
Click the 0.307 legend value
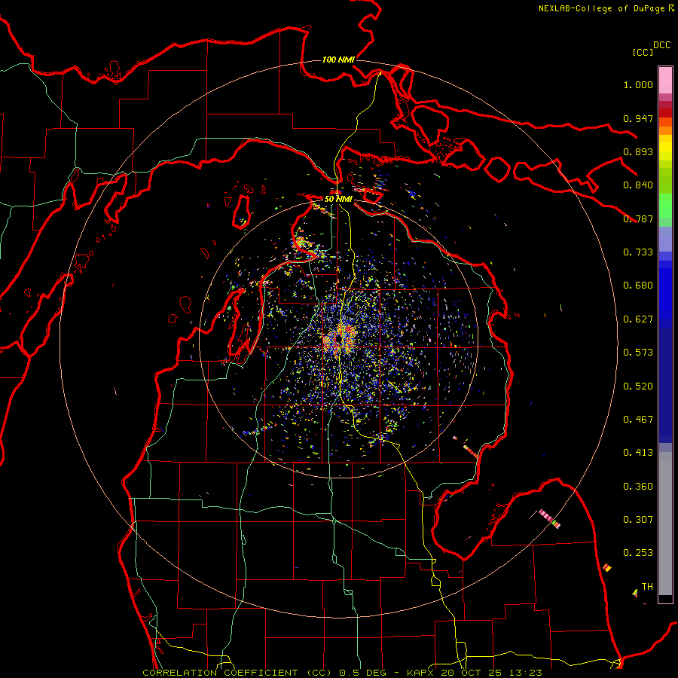click(638, 520)
